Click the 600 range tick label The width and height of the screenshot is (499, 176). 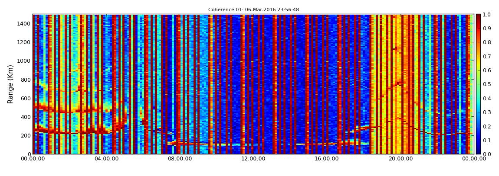pos(26,98)
